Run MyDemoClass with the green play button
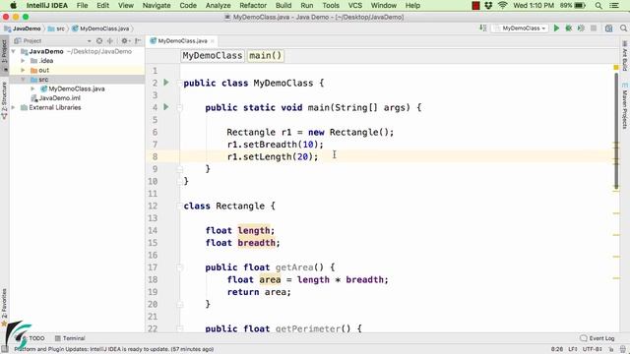630x354 pixels. [x=556, y=29]
